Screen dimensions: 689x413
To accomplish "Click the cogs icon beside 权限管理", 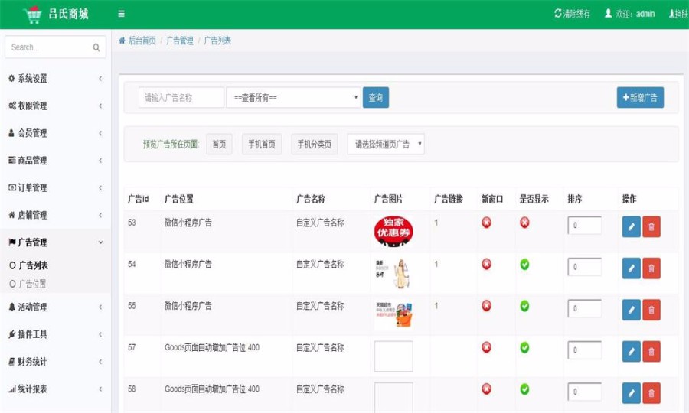I will tap(11, 106).
